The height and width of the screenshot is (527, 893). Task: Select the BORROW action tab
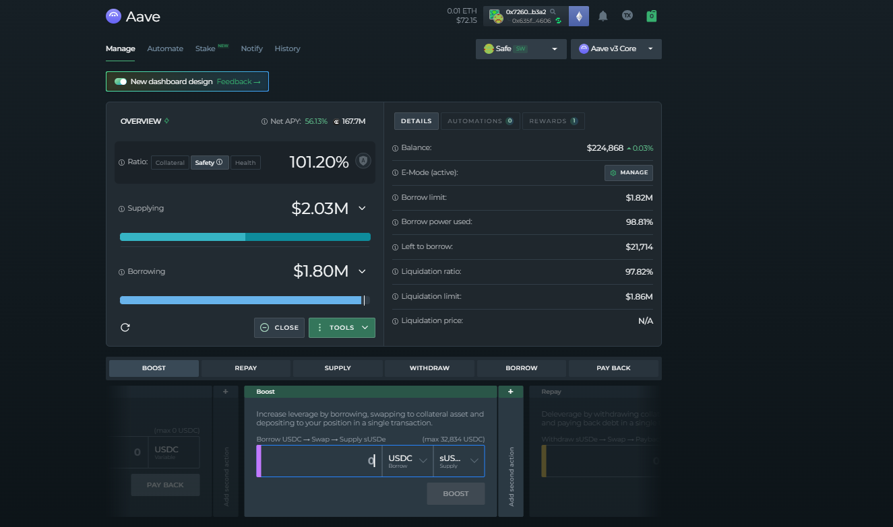[x=522, y=368]
